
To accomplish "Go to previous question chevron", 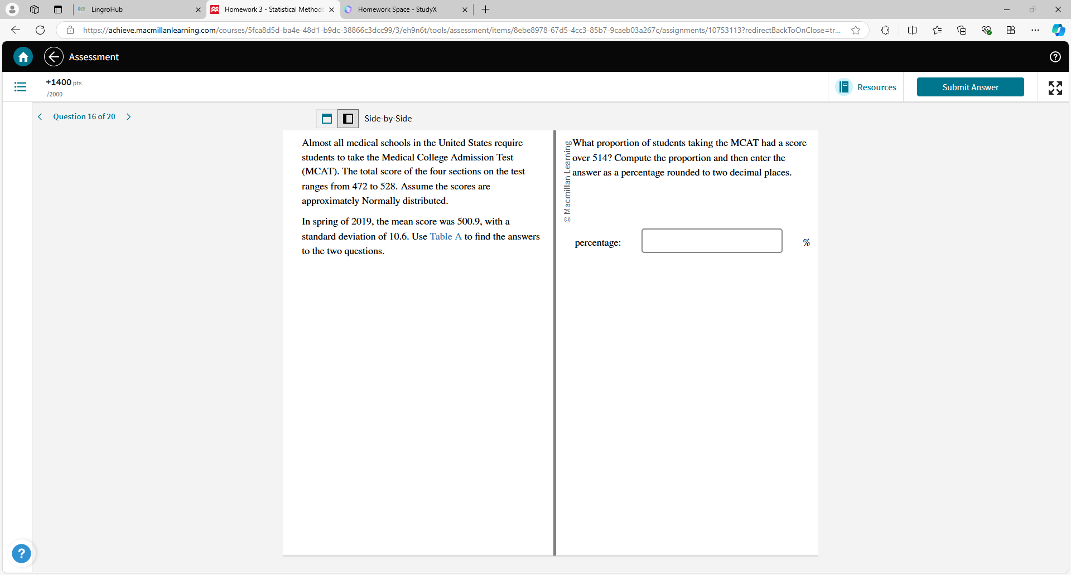I will pos(40,116).
